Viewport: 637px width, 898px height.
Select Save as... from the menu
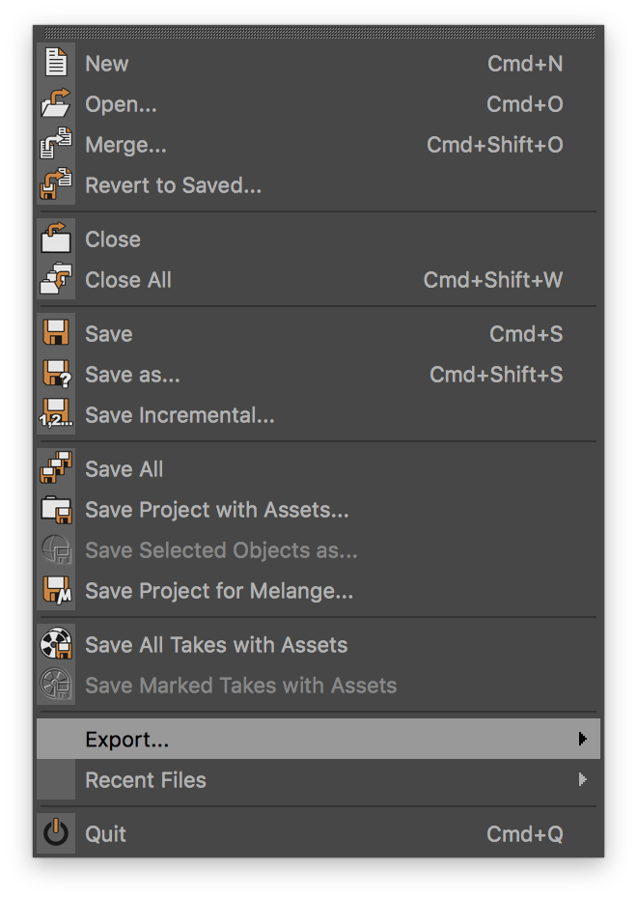click(132, 375)
